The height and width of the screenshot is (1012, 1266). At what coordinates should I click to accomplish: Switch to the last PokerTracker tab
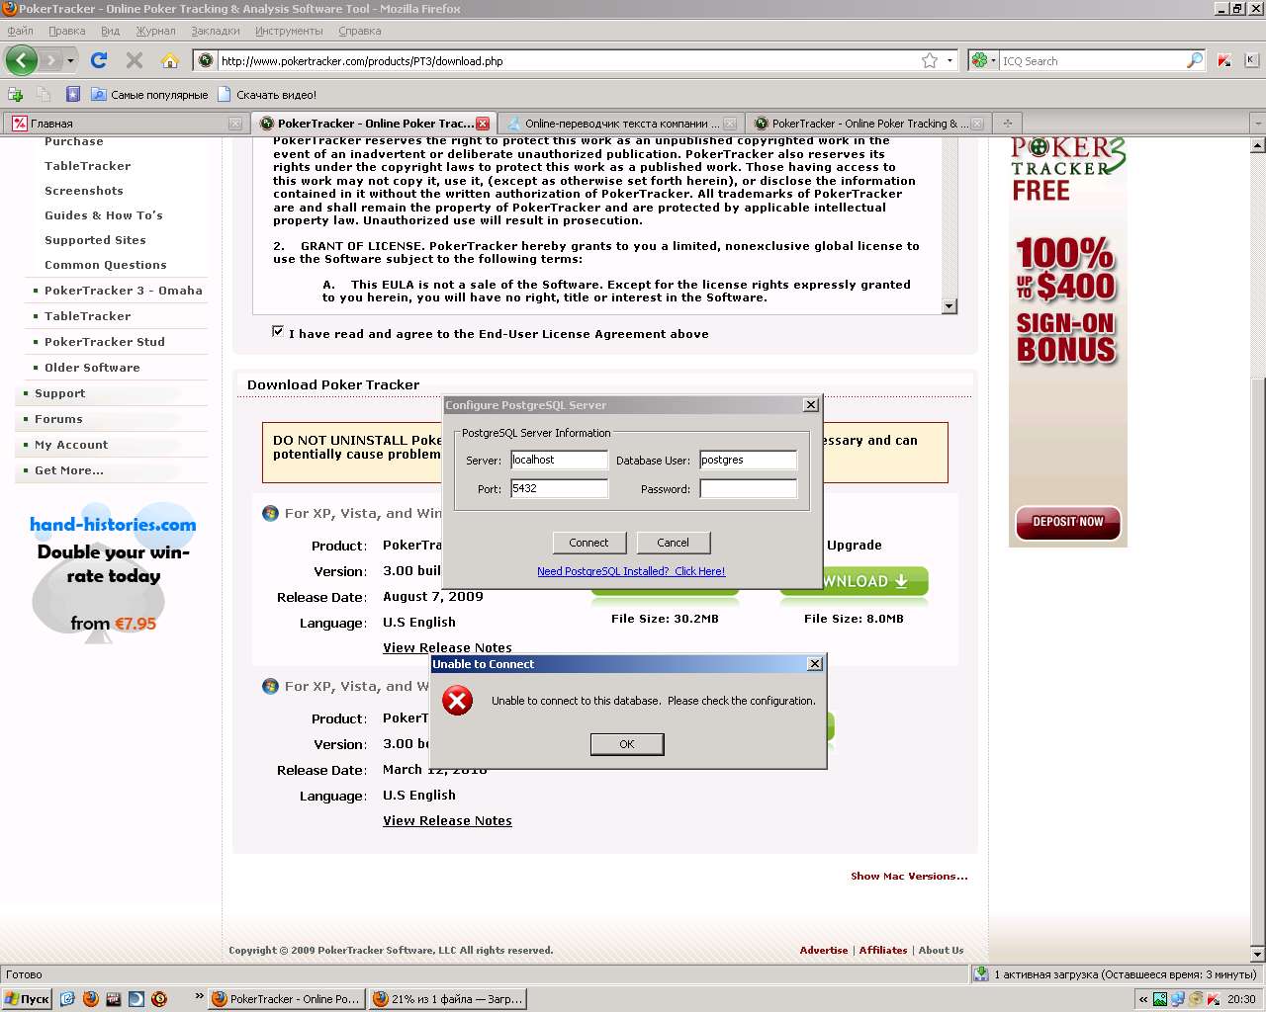(867, 124)
